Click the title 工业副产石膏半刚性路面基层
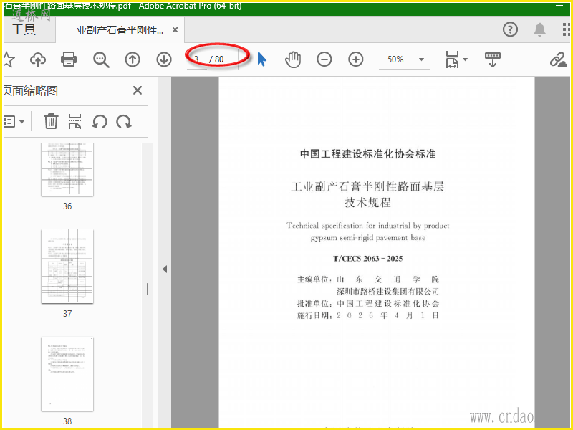573x430 pixels. click(x=367, y=186)
